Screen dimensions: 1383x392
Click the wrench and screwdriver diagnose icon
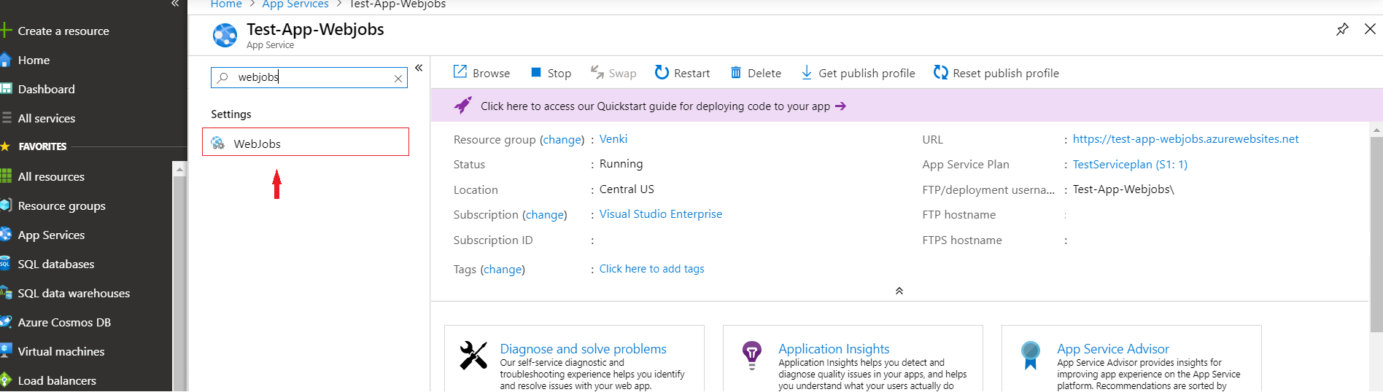coord(473,356)
